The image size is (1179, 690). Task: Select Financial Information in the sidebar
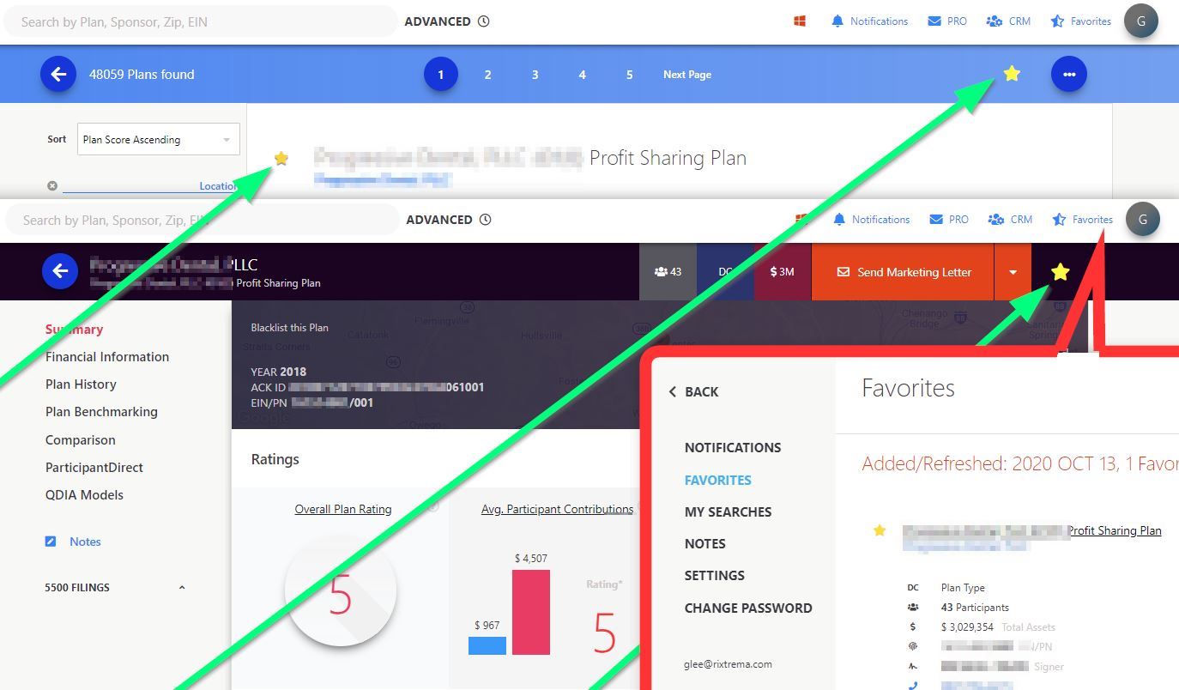pyautogui.click(x=107, y=357)
